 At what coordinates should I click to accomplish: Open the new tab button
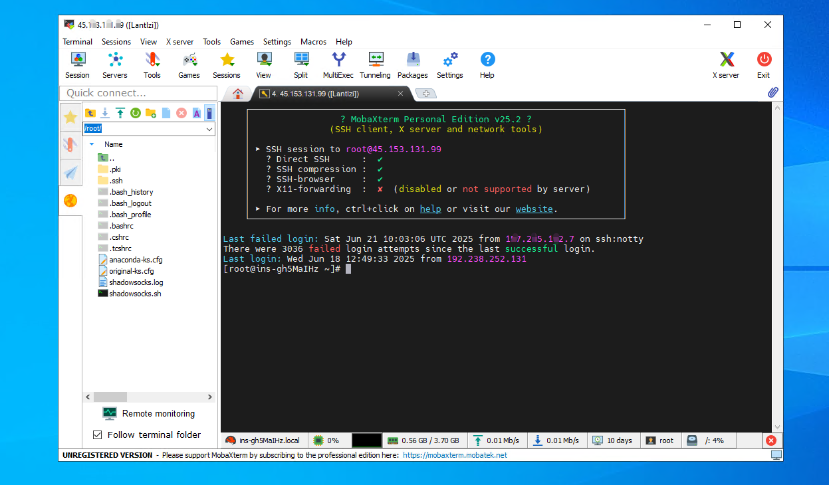tap(425, 94)
